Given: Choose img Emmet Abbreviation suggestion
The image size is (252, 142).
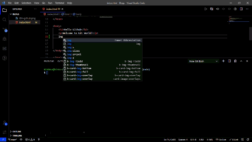Looking at the screenshot, I should tap(102, 40).
